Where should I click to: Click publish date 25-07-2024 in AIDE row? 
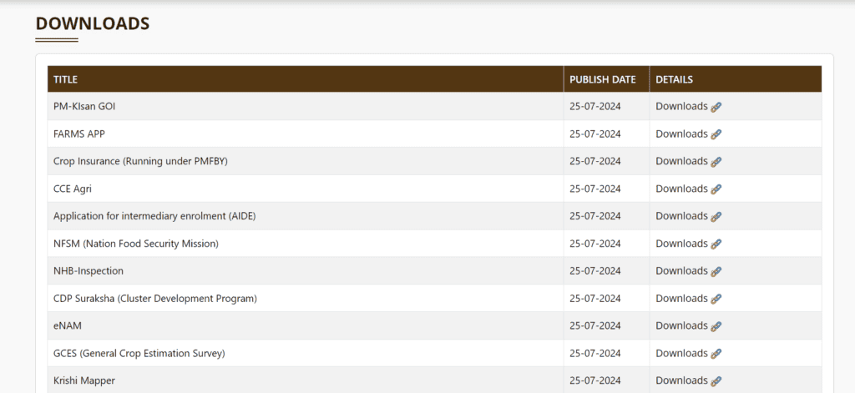[x=594, y=216]
